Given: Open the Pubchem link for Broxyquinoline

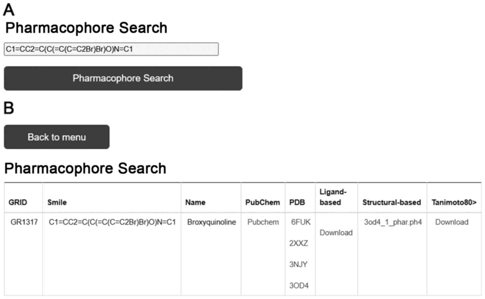Looking at the screenshot, I should pyautogui.click(x=263, y=222).
